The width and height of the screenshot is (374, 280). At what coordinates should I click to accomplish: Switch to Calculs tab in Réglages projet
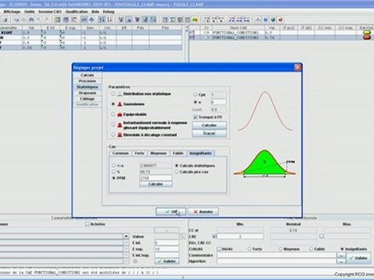(x=87, y=75)
